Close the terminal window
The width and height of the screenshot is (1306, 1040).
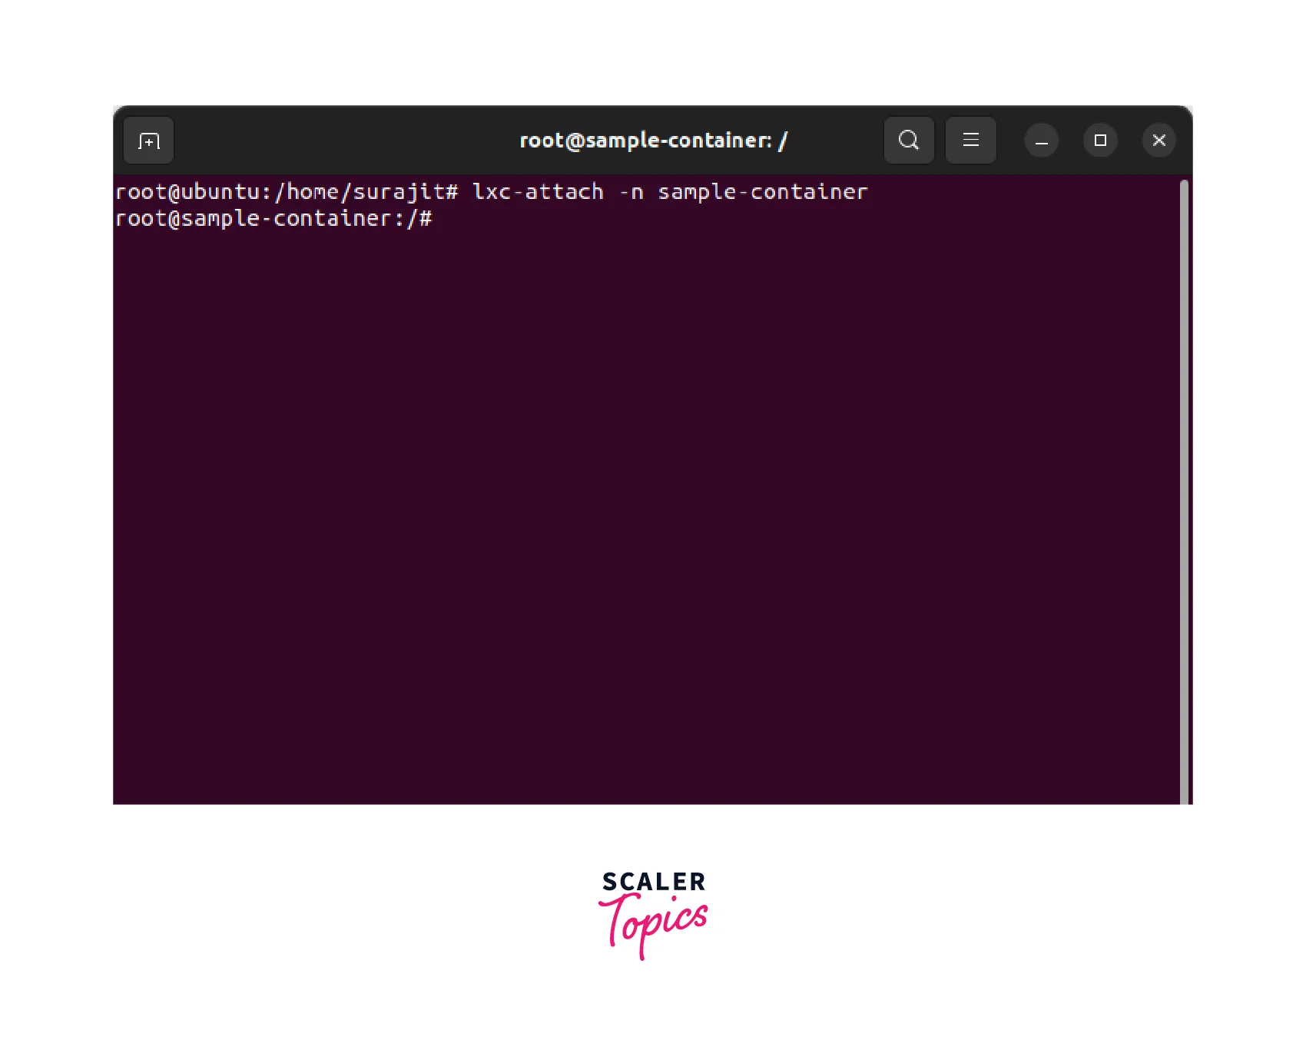point(1158,141)
